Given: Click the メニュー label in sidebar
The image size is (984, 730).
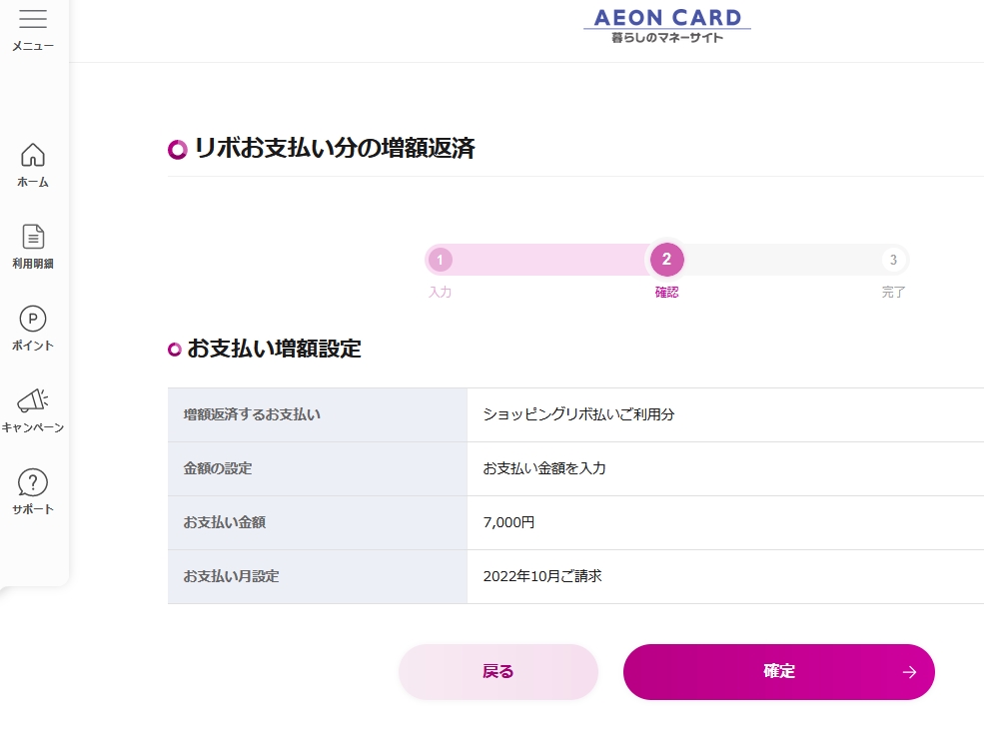Looking at the screenshot, I should pos(33,46).
